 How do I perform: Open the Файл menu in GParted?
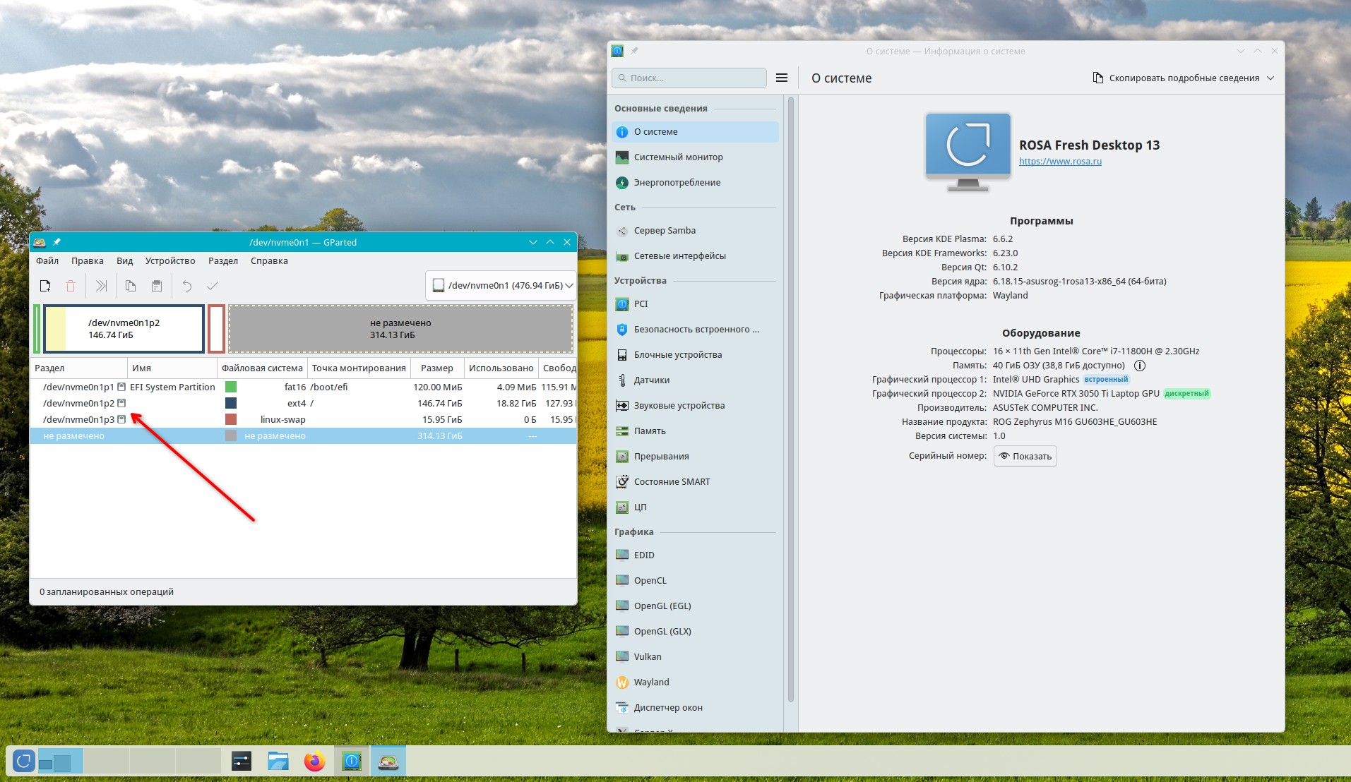[47, 261]
